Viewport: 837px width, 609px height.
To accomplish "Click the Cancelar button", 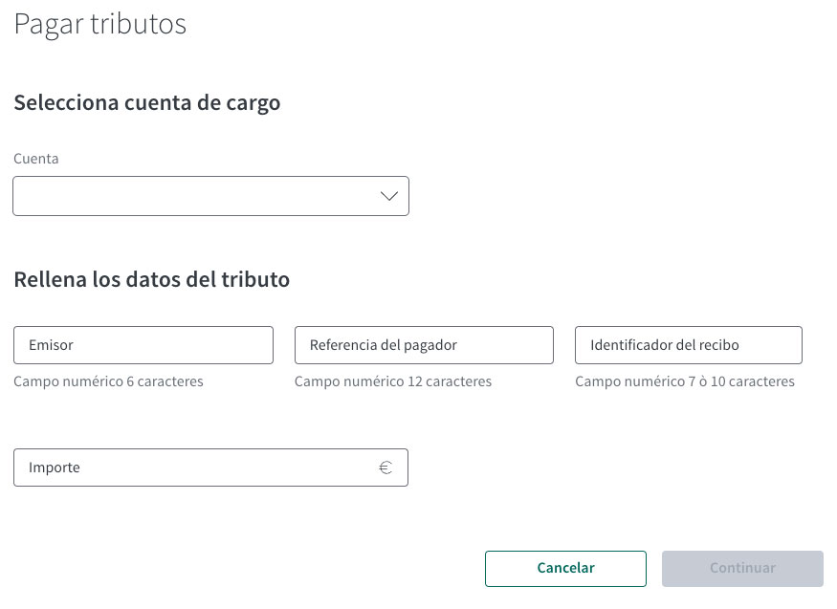I will coord(564,568).
